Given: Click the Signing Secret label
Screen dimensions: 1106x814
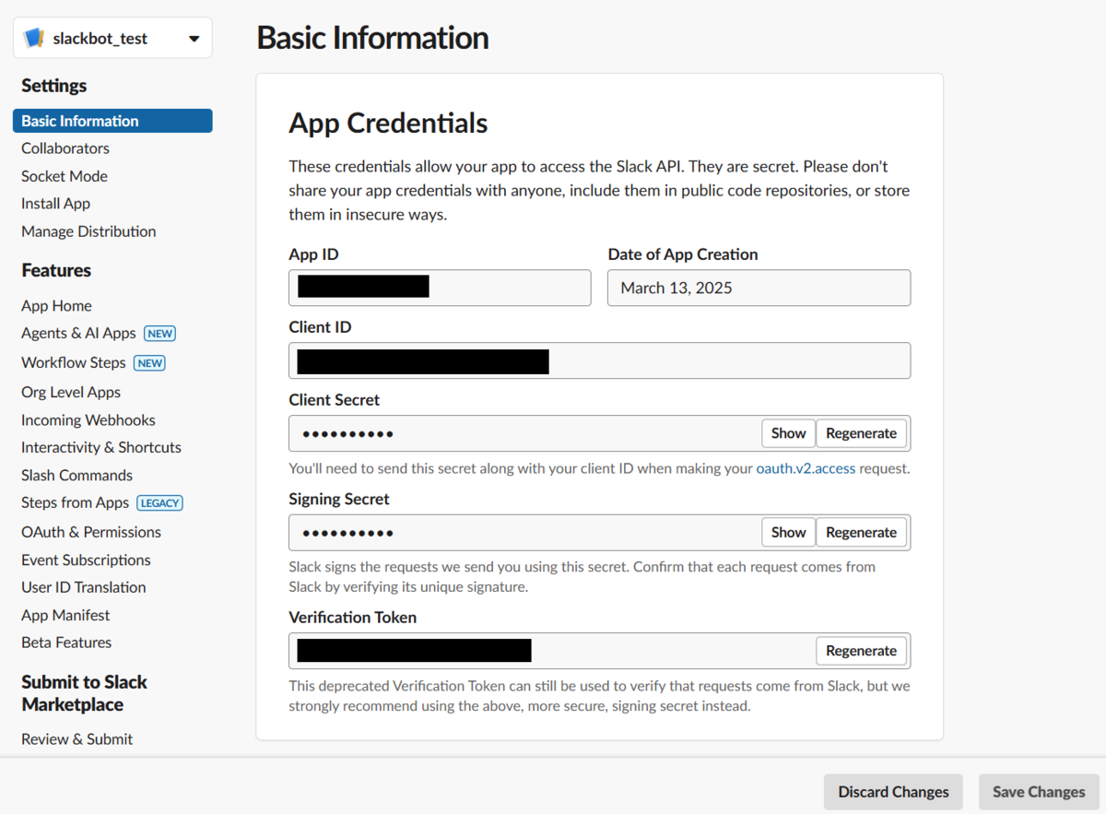Looking at the screenshot, I should [339, 499].
